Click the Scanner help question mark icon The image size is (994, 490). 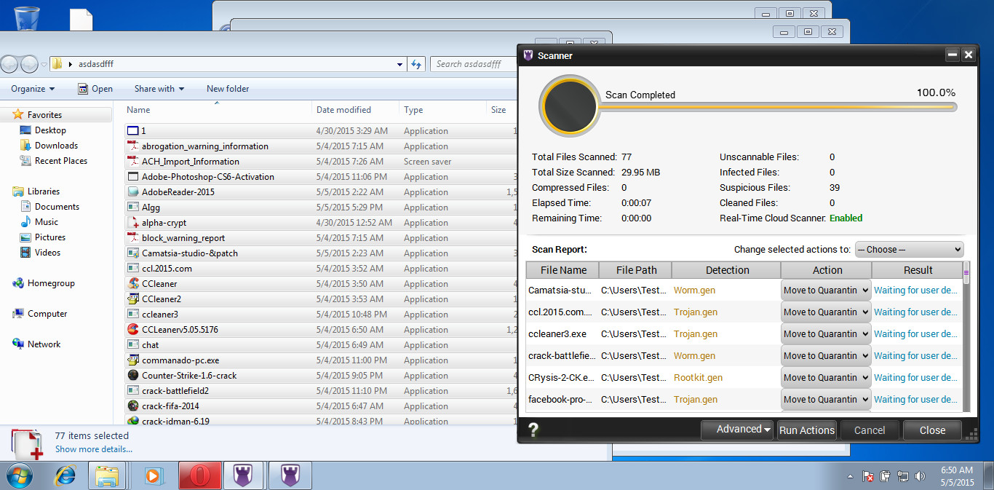pyautogui.click(x=533, y=430)
